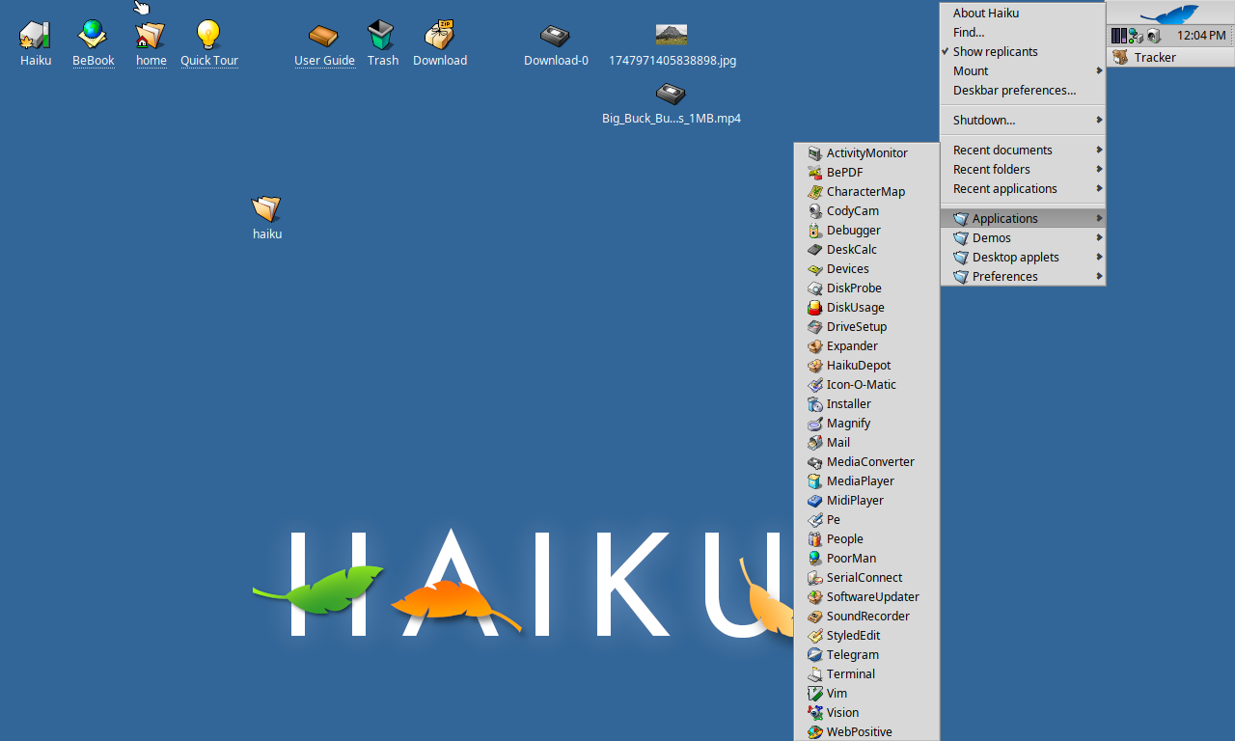Viewport: 1235px width, 741px height.
Task: Select Tracker in the Deskbar
Action: [1170, 57]
